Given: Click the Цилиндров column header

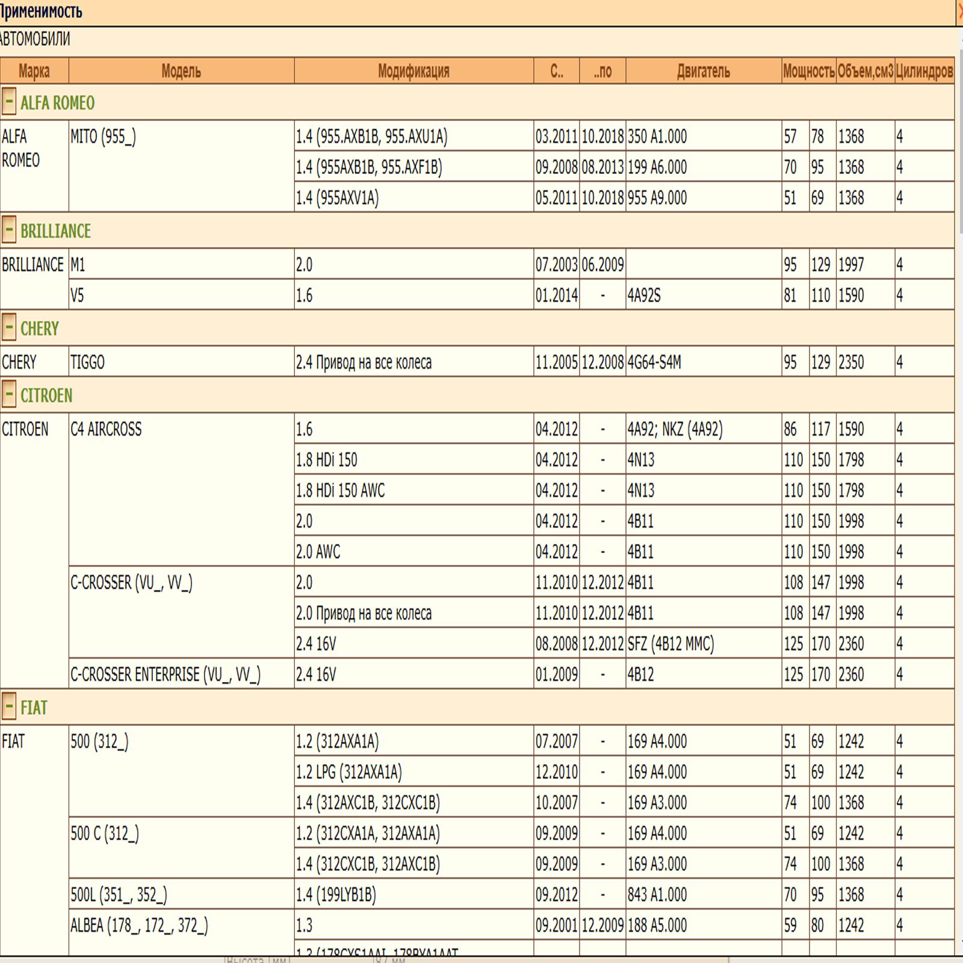Looking at the screenshot, I should coord(924,71).
